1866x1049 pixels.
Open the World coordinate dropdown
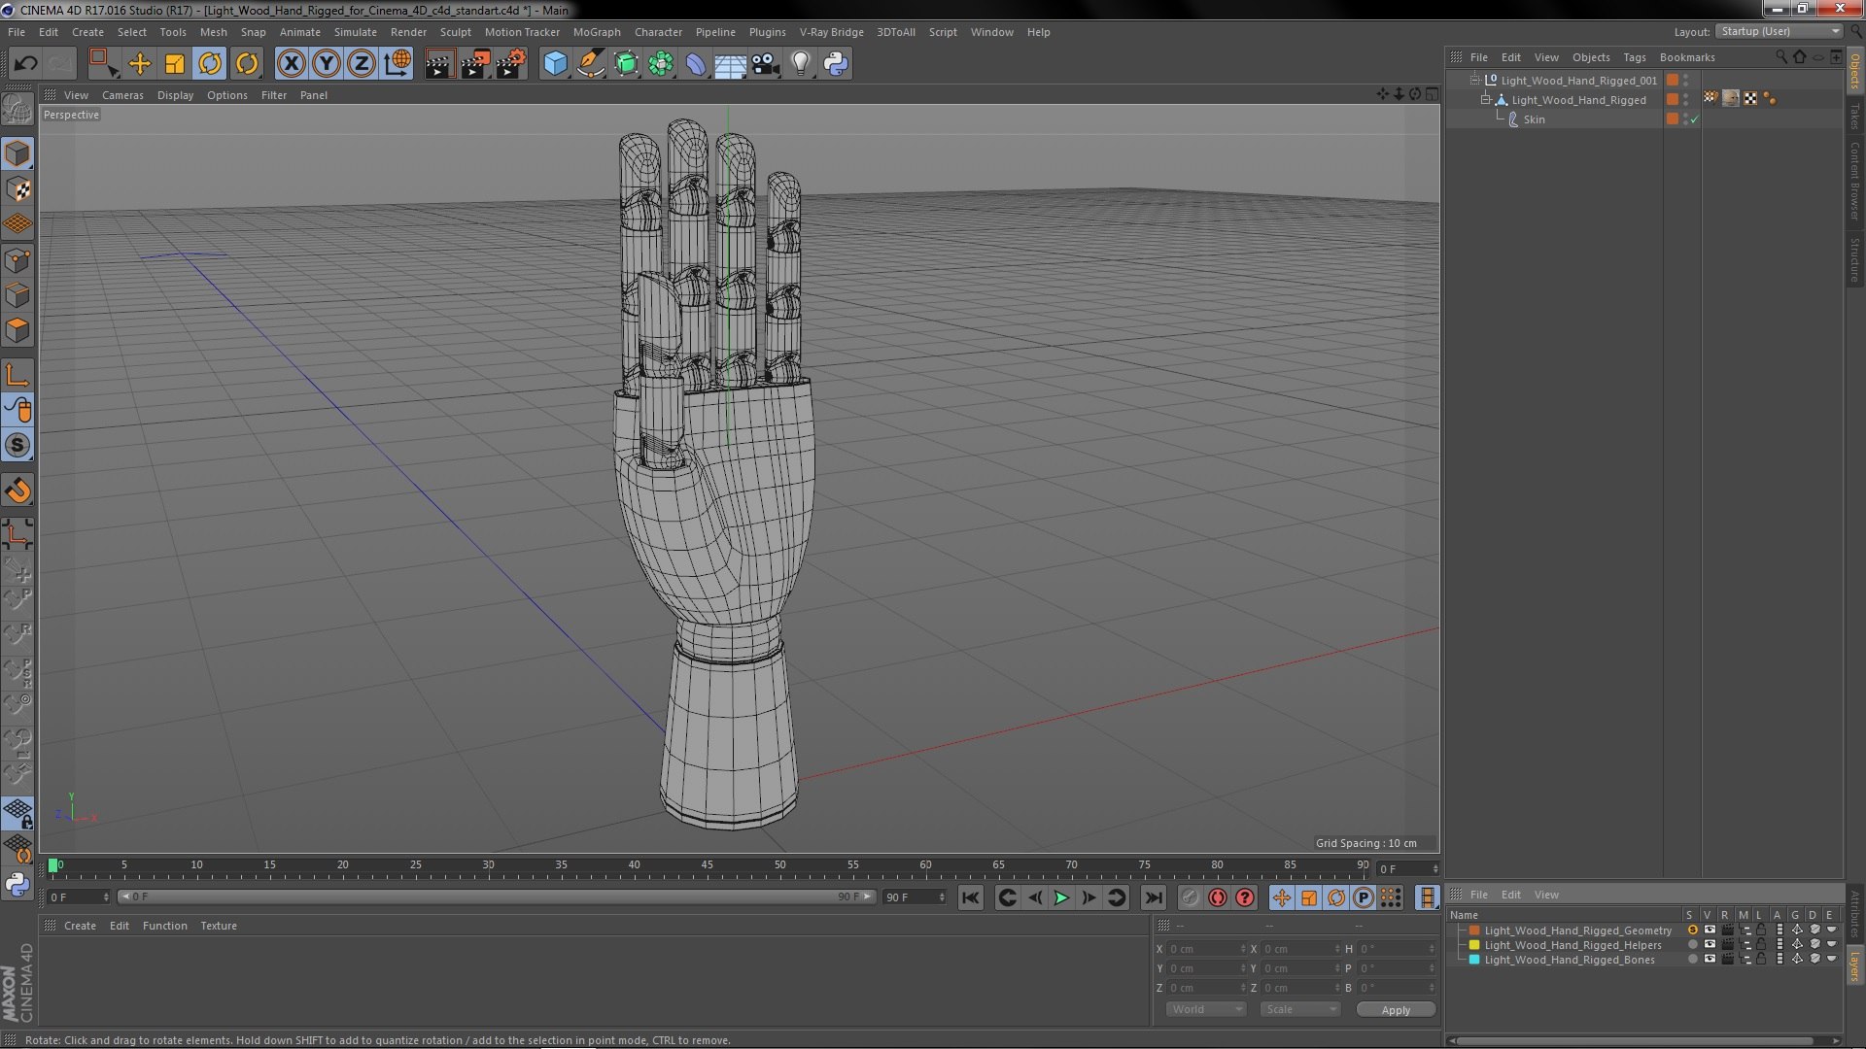tap(1205, 1010)
